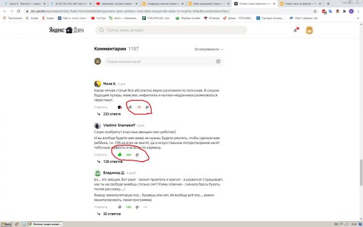Open sort dropdown По популярности

tap(209, 50)
